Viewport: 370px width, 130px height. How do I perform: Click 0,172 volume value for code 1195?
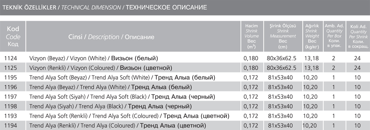251,77
